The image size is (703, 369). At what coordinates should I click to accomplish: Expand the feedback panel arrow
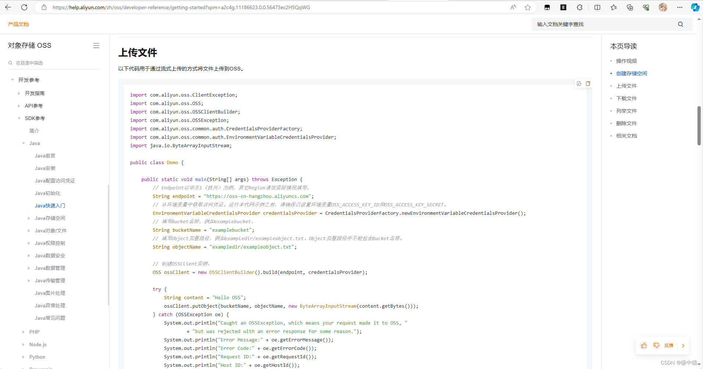point(683,346)
